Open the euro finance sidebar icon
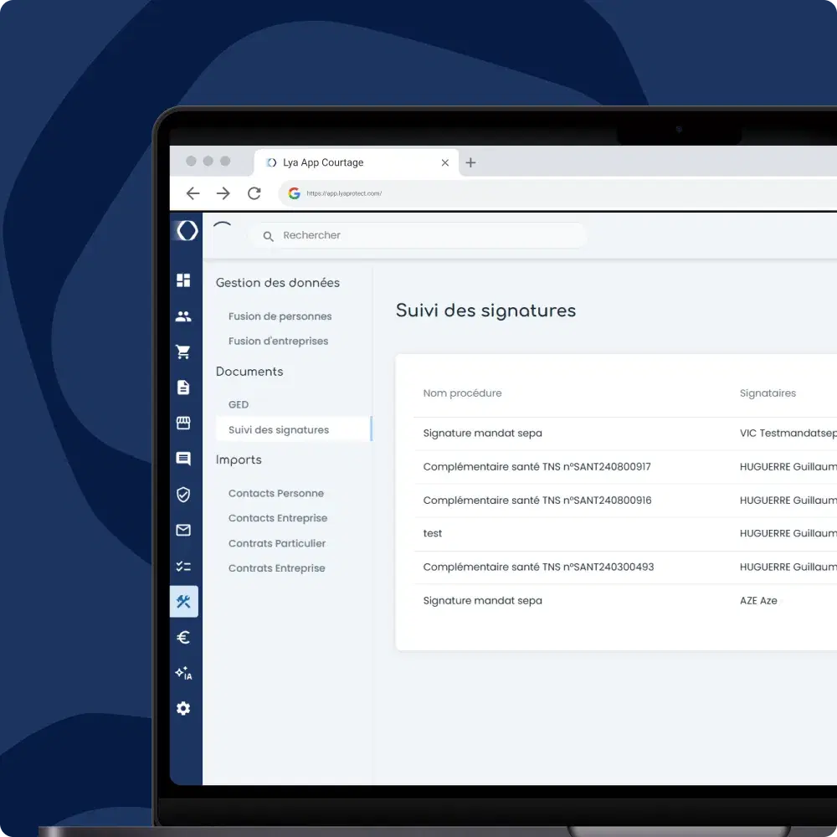 tap(183, 637)
